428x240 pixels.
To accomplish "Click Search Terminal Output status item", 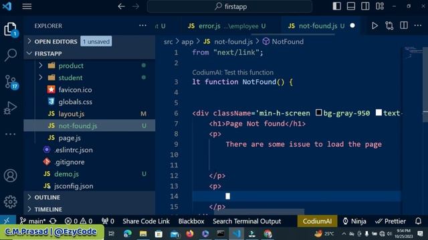I will pyautogui.click(x=247, y=221).
